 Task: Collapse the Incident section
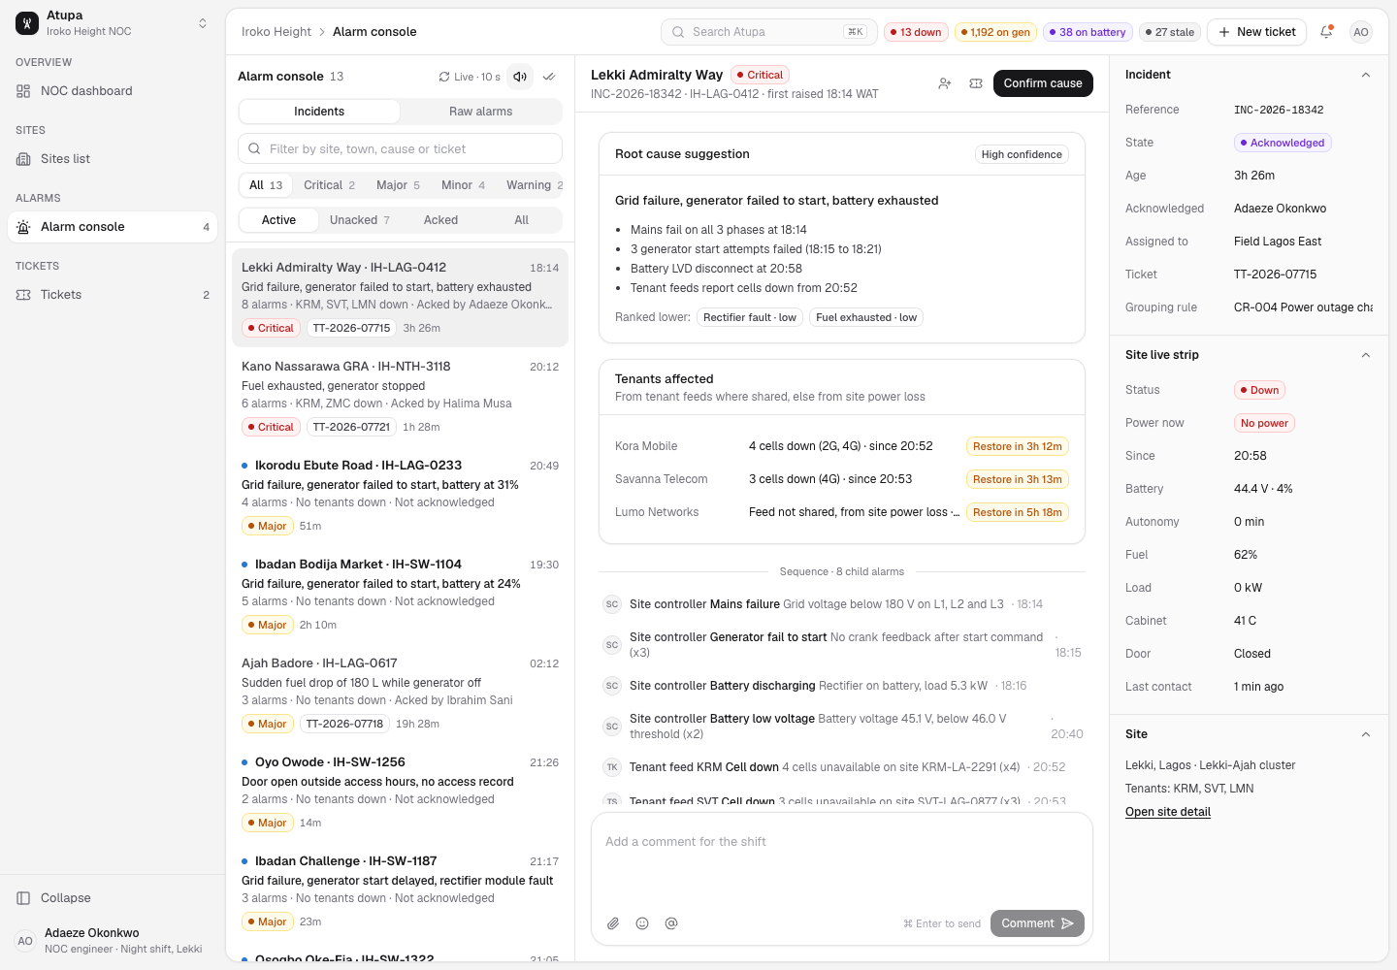1366,75
